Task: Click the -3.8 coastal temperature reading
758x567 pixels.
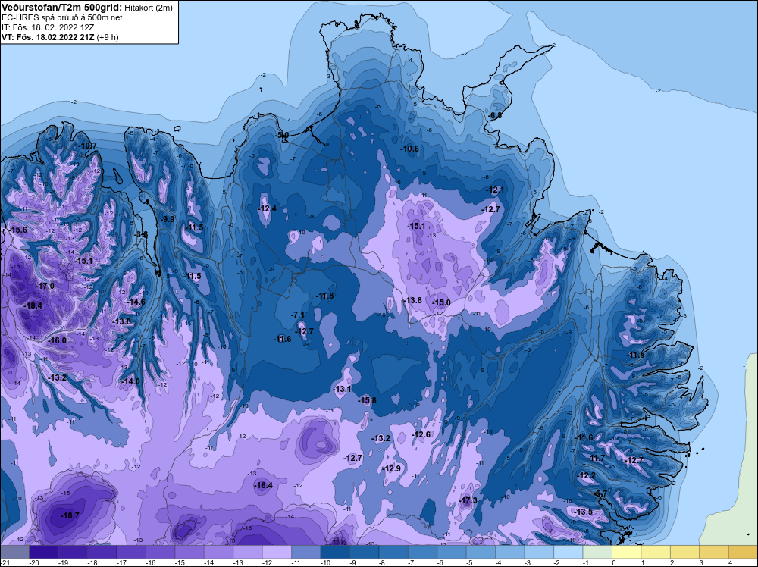Action: [141, 234]
